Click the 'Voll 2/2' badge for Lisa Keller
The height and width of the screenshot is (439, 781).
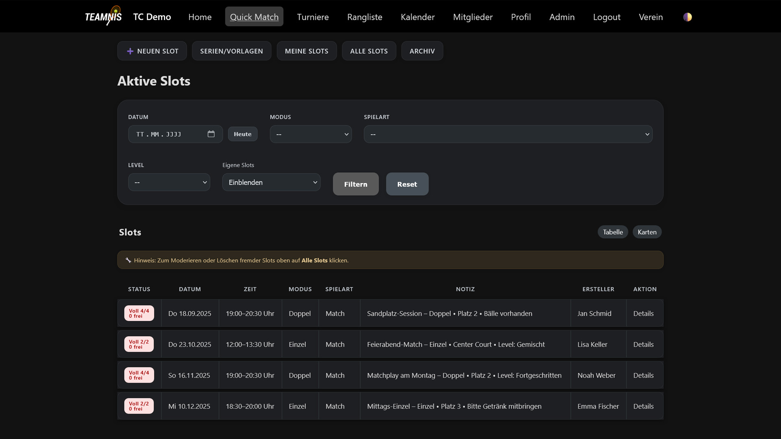pyautogui.click(x=139, y=344)
